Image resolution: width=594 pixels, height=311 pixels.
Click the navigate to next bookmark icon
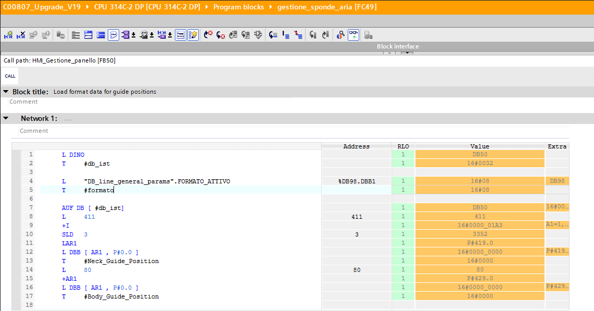(x=325, y=35)
